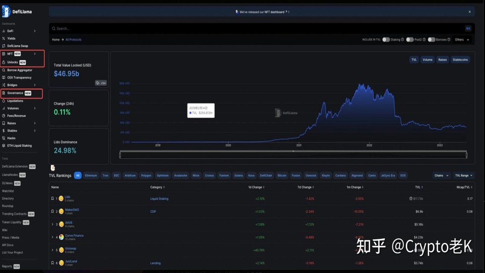Select the All chains filter tab
The image size is (485, 273).
[x=78, y=176]
